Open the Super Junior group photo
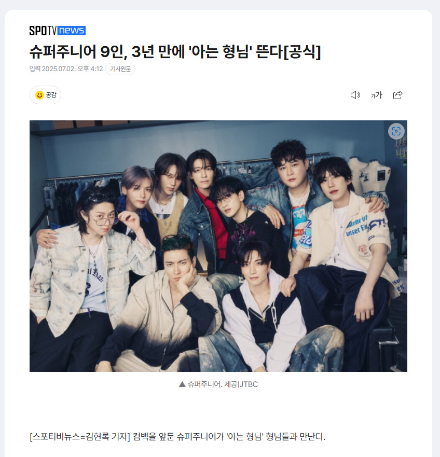The image size is (440, 457). point(218,246)
